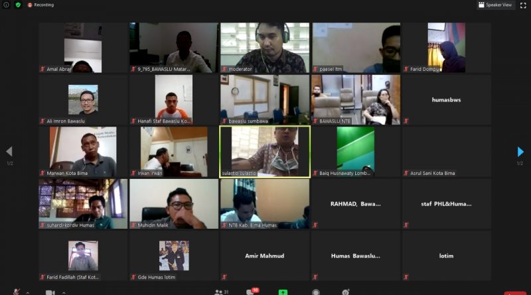The height and width of the screenshot is (295, 531).
Task: Open the Participants panel icon
Action: point(219,292)
